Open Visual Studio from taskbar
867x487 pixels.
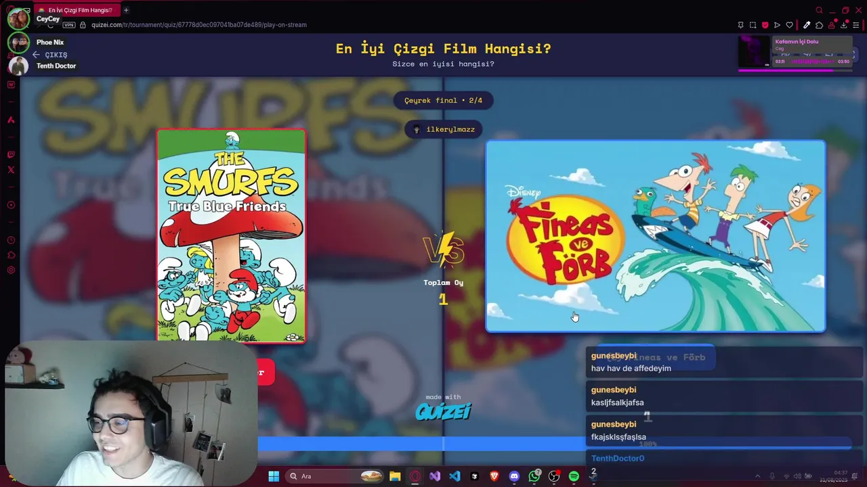pyautogui.click(x=434, y=476)
